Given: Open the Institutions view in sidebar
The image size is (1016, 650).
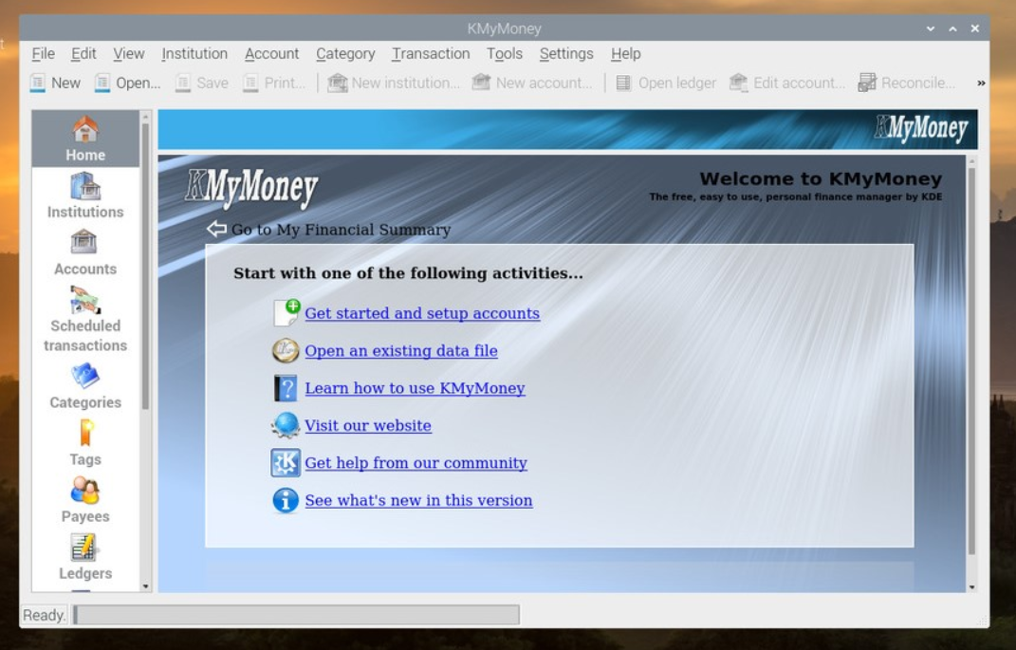Looking at the screenshot, I should click(84, 195).
